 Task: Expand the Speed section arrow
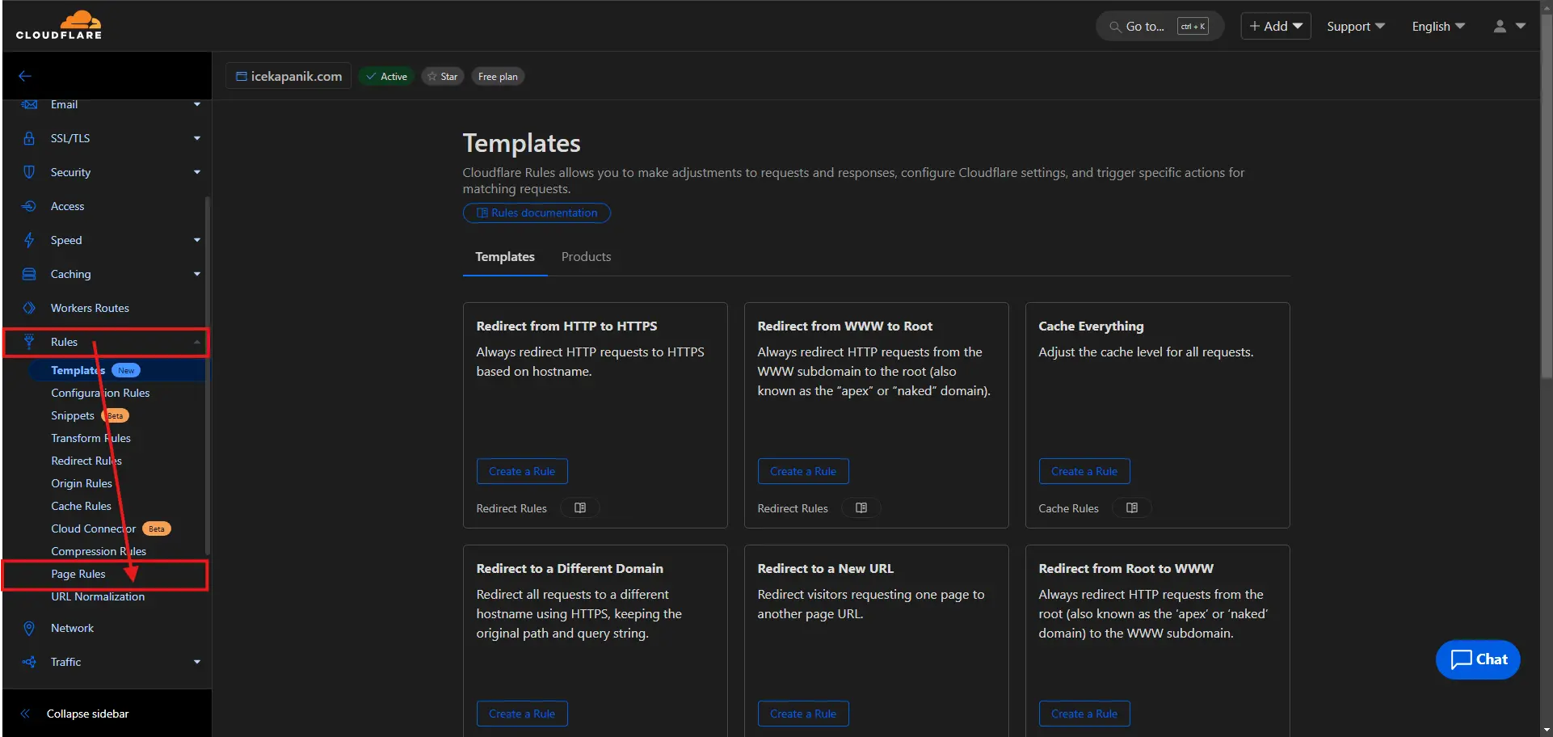196,240
